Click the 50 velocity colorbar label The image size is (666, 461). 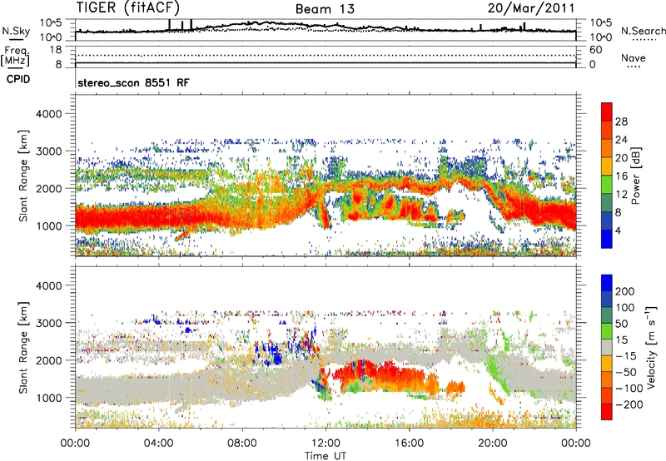(621, 324)
